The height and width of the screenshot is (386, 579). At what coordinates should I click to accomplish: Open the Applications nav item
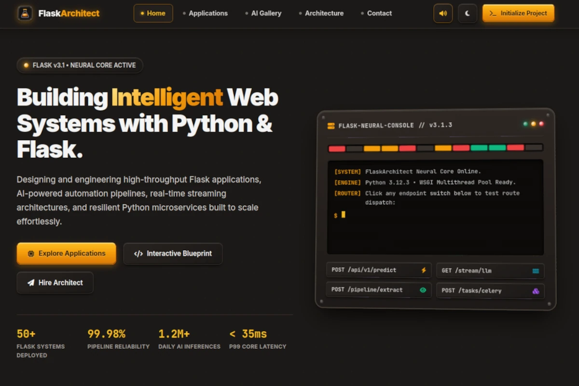coord(205,14)
